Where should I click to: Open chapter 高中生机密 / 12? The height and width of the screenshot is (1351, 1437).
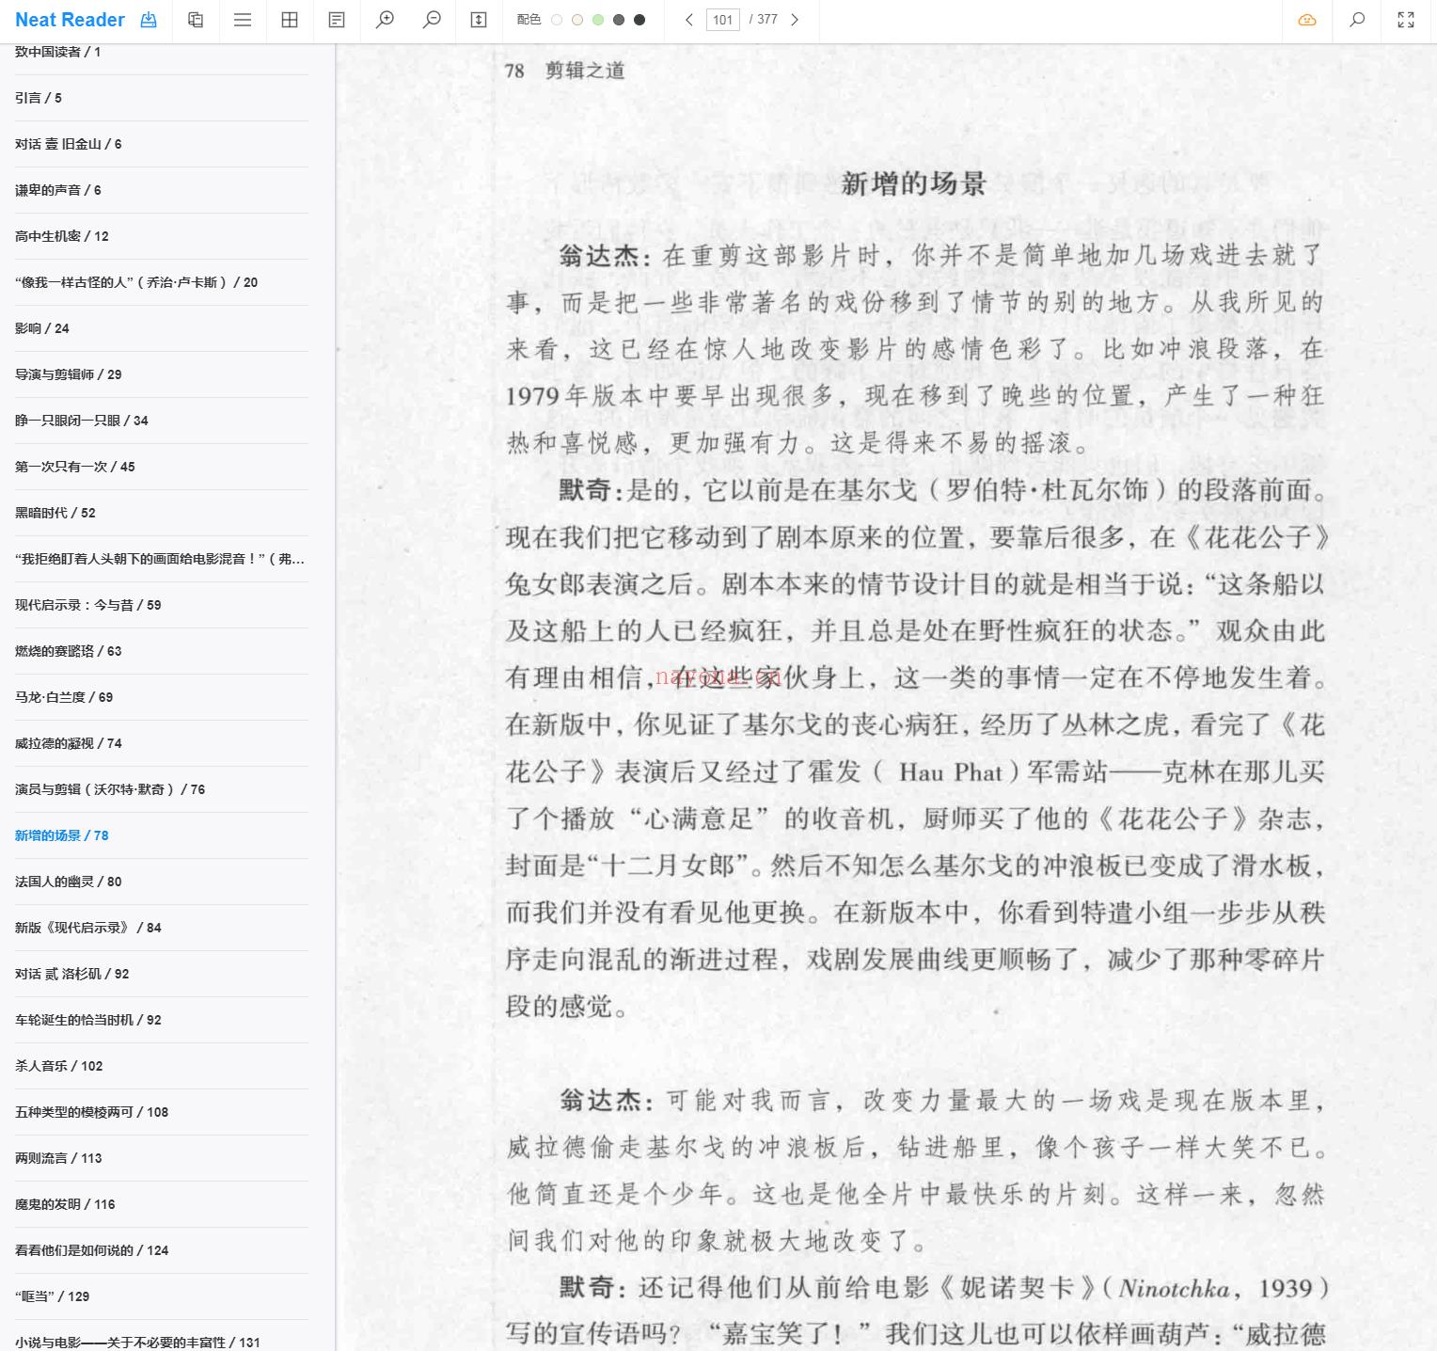point(62,236)
